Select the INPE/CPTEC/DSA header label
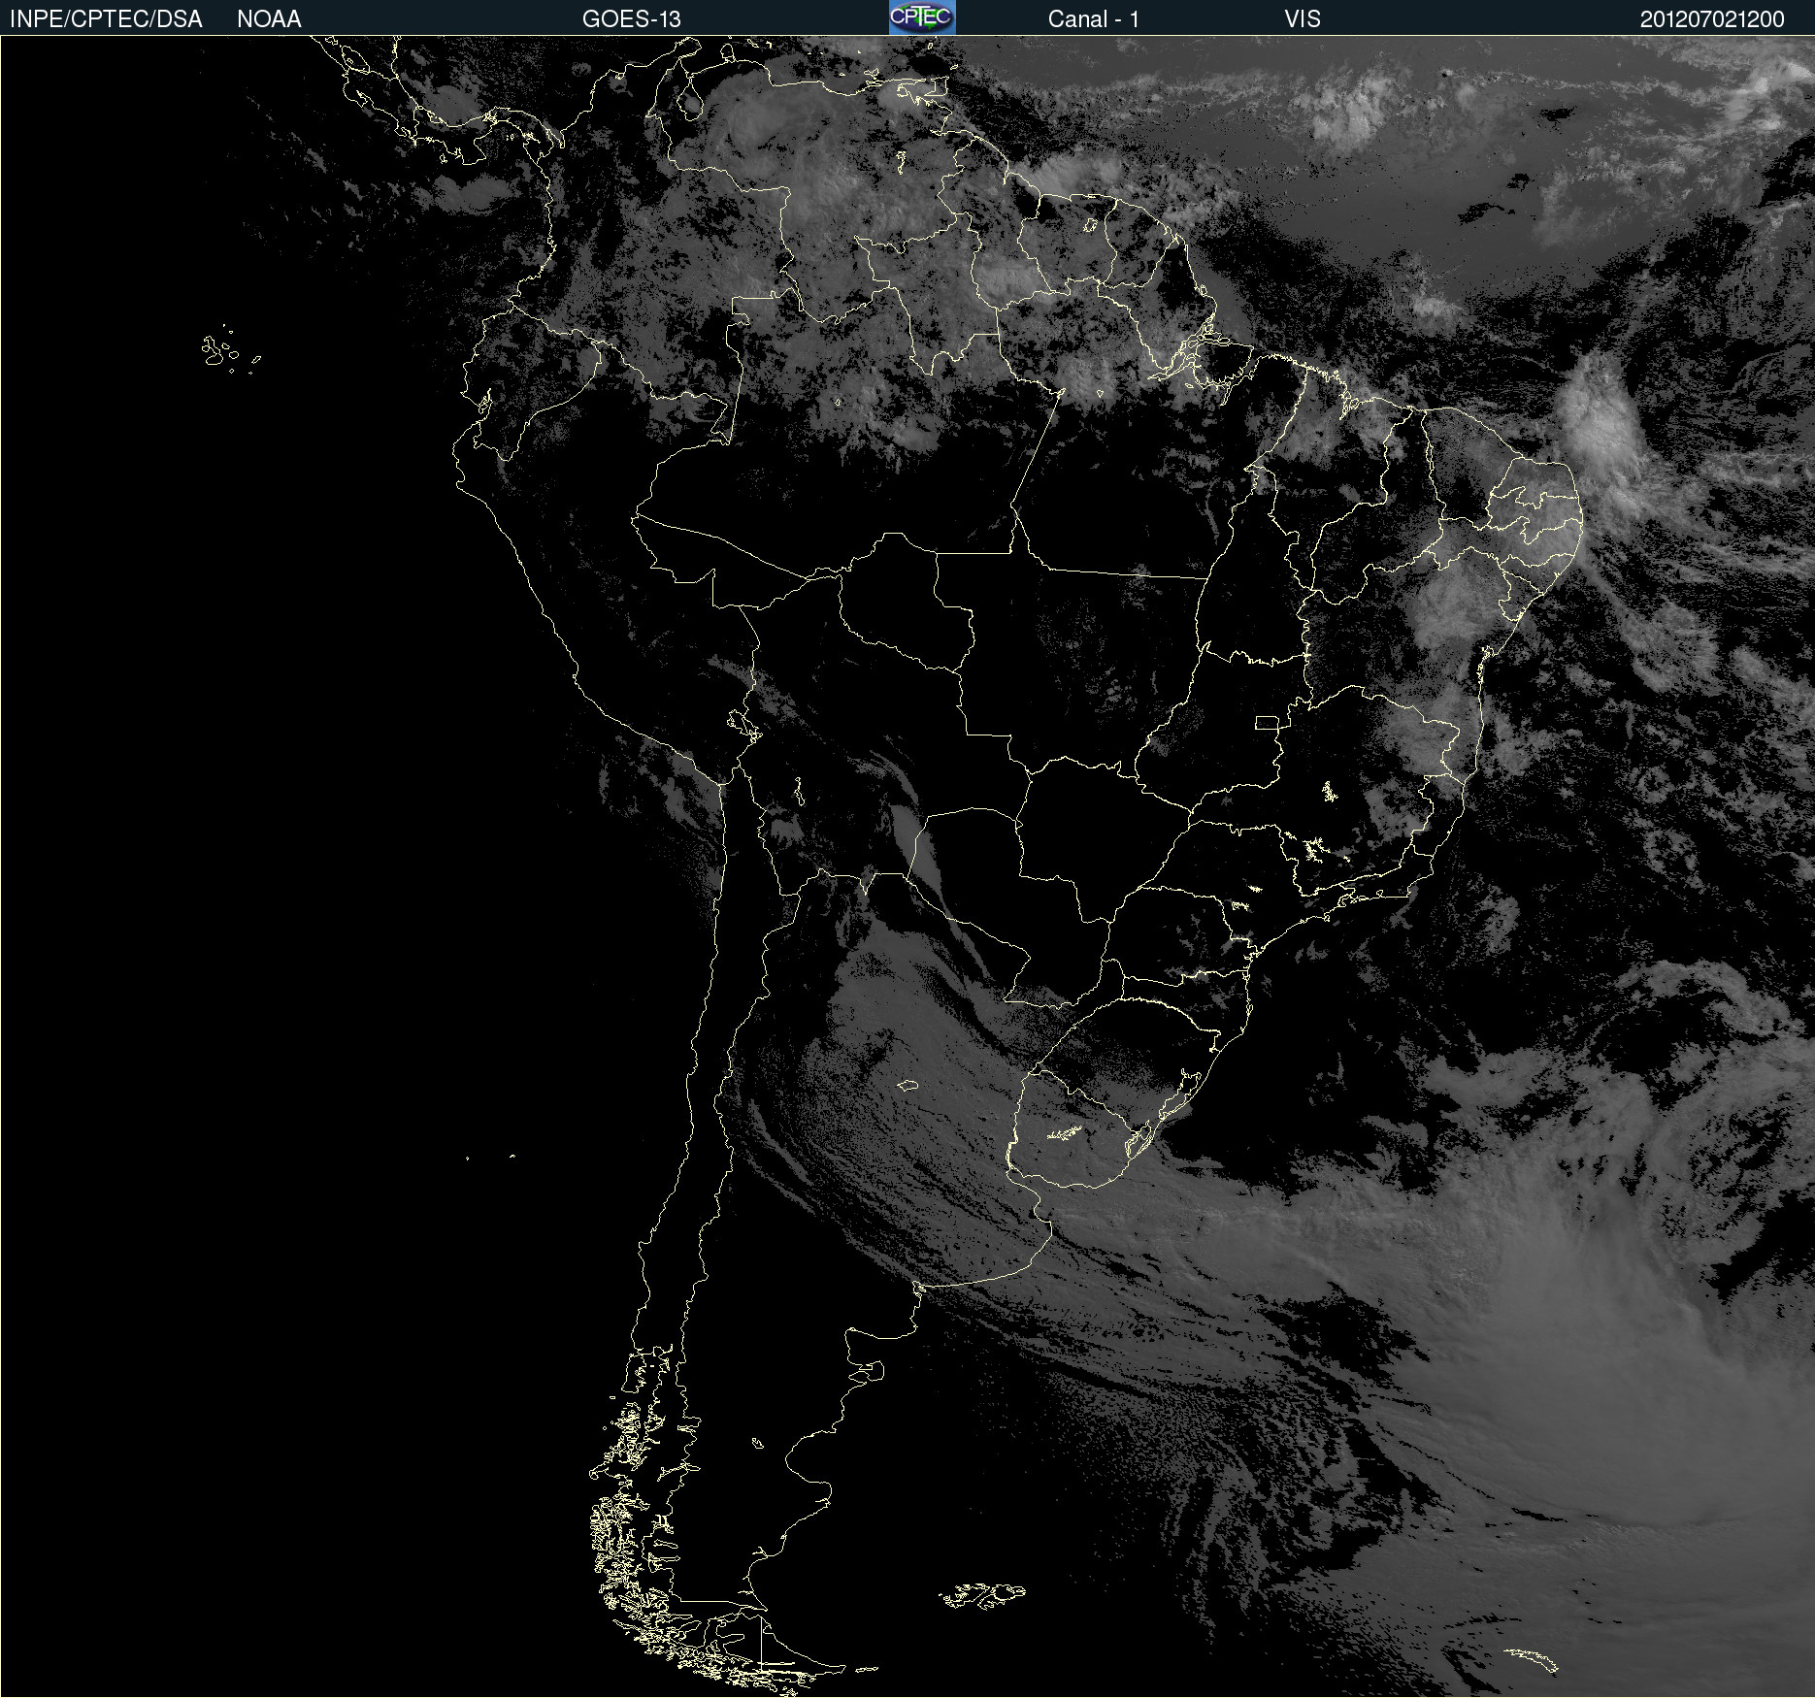The width and height of the screenshot is (1815, 1698). (106, 19)
